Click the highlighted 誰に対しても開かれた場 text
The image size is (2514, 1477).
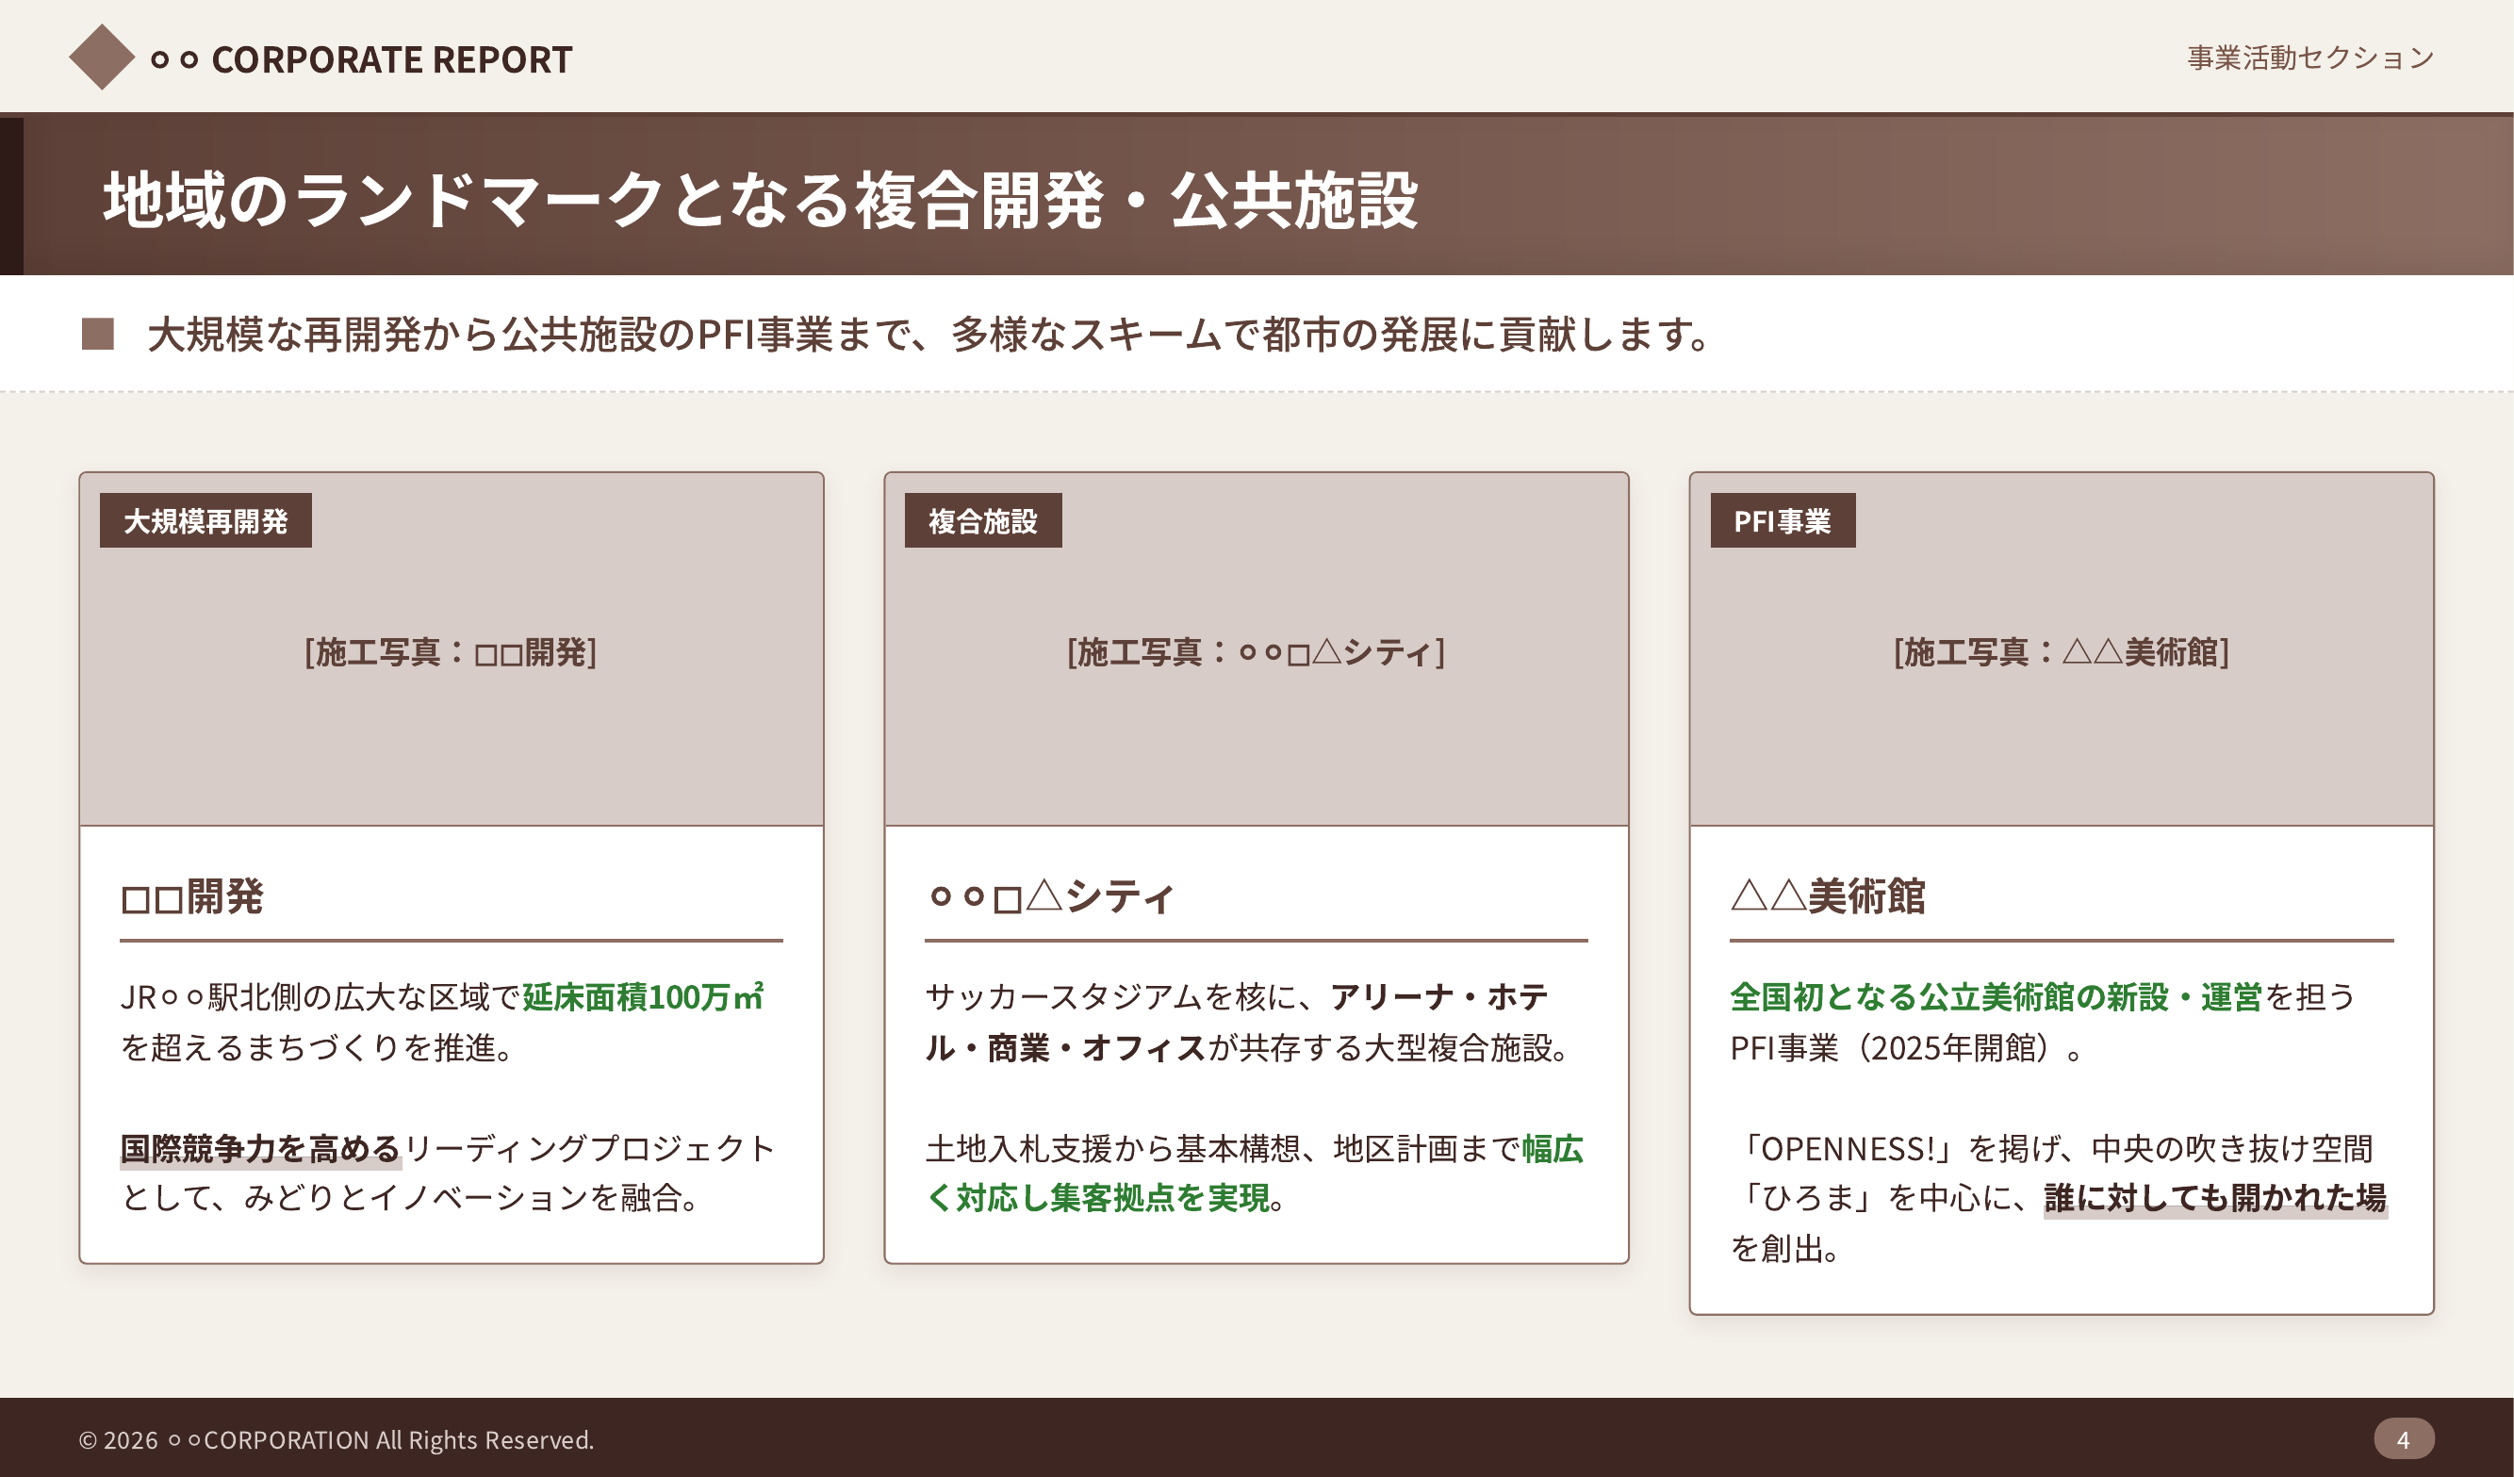(x=2215, y=1198)
